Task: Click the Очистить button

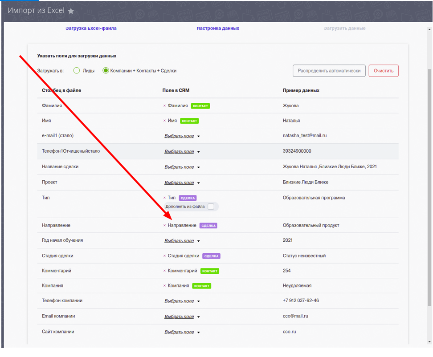Action: click(384, 71)
